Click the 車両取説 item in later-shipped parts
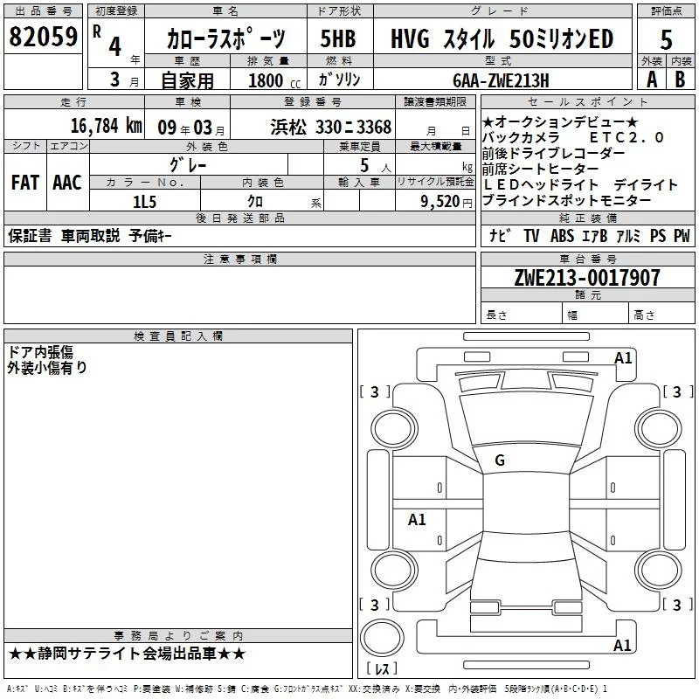This screenshot has height=699, width=699. click(x=90, y=236)
